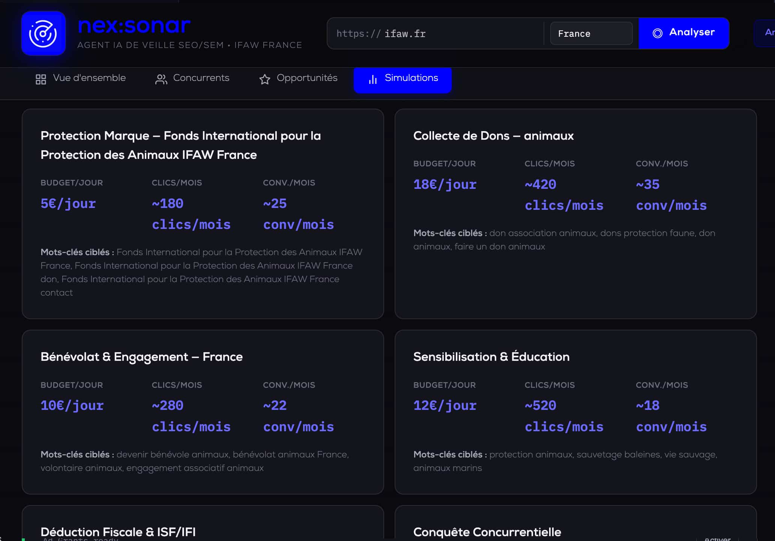775x541 pixels.
Task: Select the '12€/jour' budget value
Action: point(445,406)
